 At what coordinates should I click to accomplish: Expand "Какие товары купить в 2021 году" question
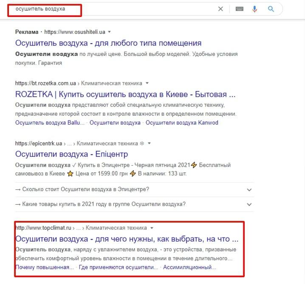[134, 204]
